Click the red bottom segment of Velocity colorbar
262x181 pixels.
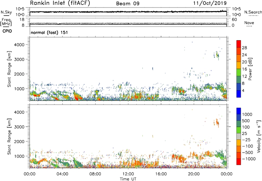pyautogui.click(x=239, y=162)
